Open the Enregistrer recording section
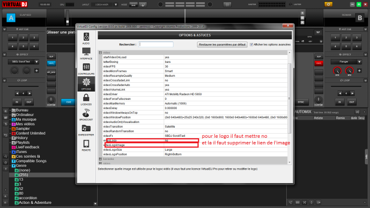The image size is (370, 208). pyautogui.click(x=86, y=130)
